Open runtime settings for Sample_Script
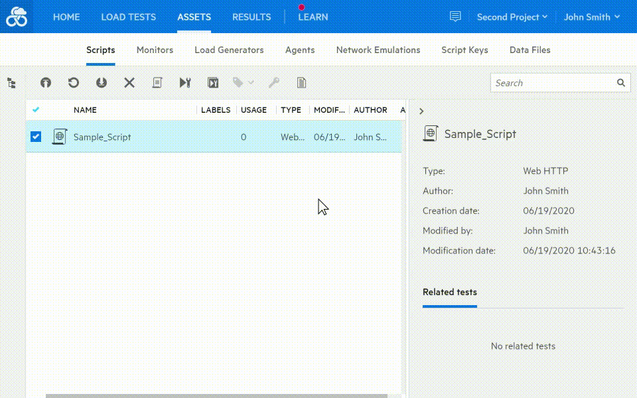The width and height of the screenshot is (637, 398). click(184, 82)
